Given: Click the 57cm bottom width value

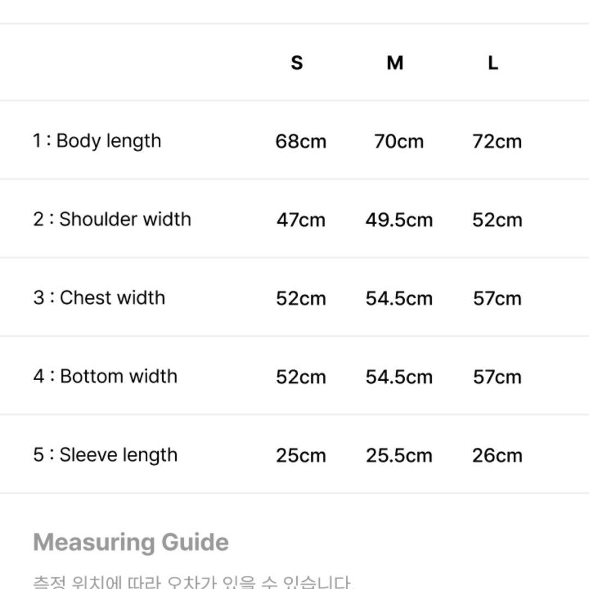Looking at the screenshot, I should click(x=497, y=377).
